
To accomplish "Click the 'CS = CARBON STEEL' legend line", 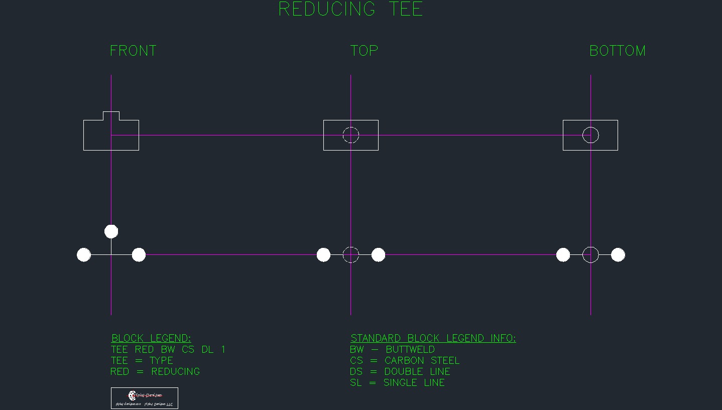I will pyautogui.click(x=405, y=360).
